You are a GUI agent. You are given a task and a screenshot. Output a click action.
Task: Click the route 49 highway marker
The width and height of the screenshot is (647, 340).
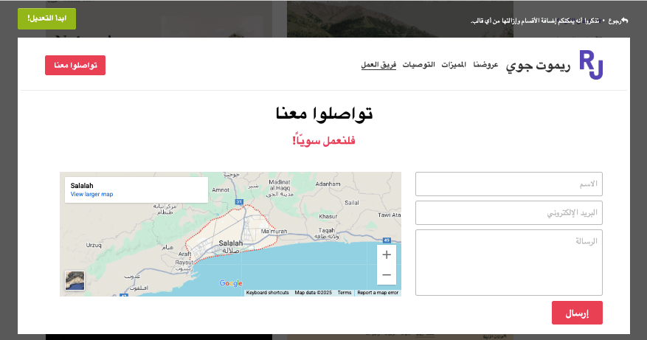pos(387,240)
